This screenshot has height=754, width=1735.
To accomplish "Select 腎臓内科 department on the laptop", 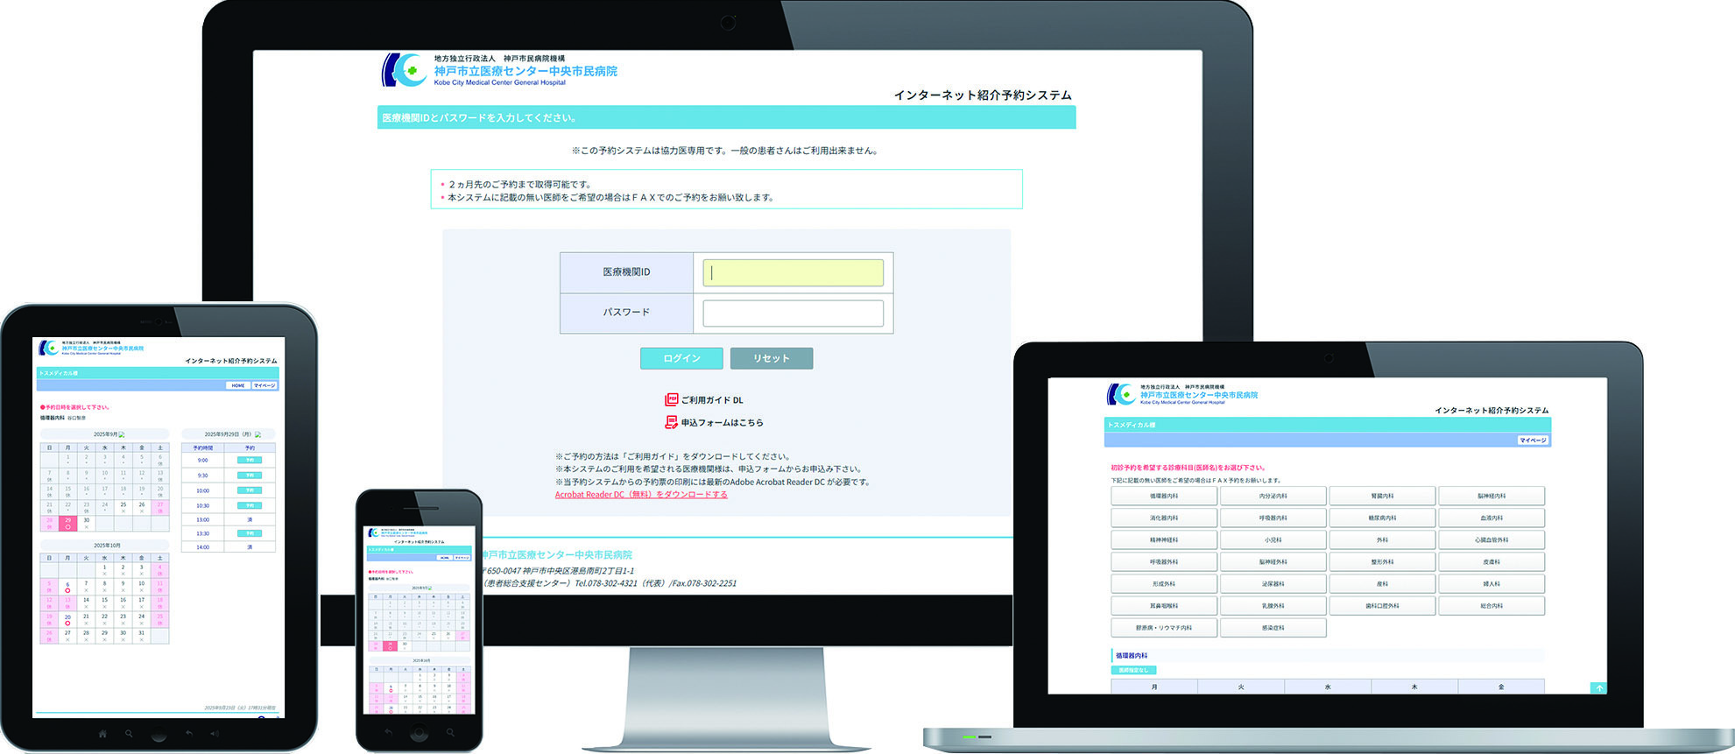I will 1382,496.
